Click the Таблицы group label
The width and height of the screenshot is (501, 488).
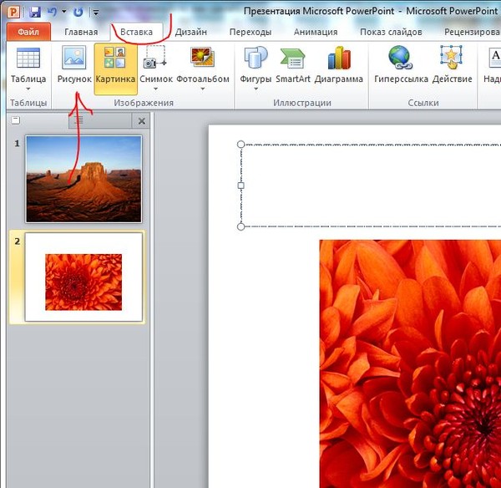click(x=28, y=103)
